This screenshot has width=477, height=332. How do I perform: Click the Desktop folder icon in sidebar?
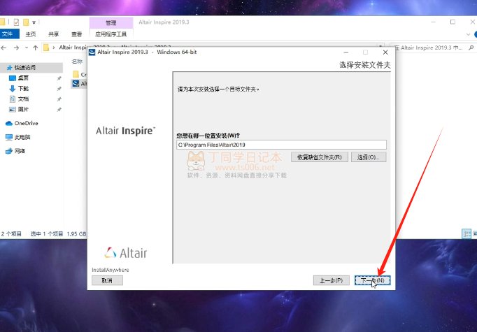13,78
